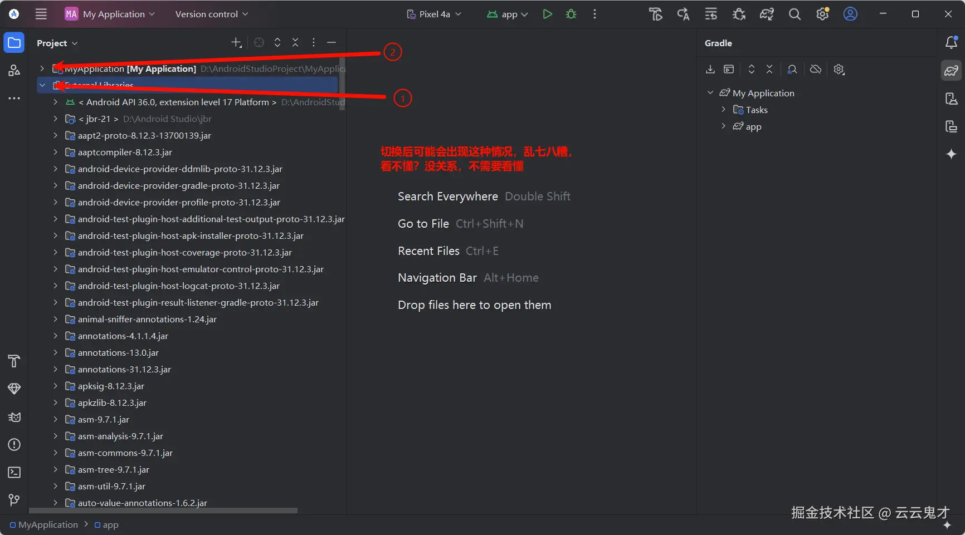Run the app with the green play button
The image size is (965, 535).
click(x=547, y=14)
